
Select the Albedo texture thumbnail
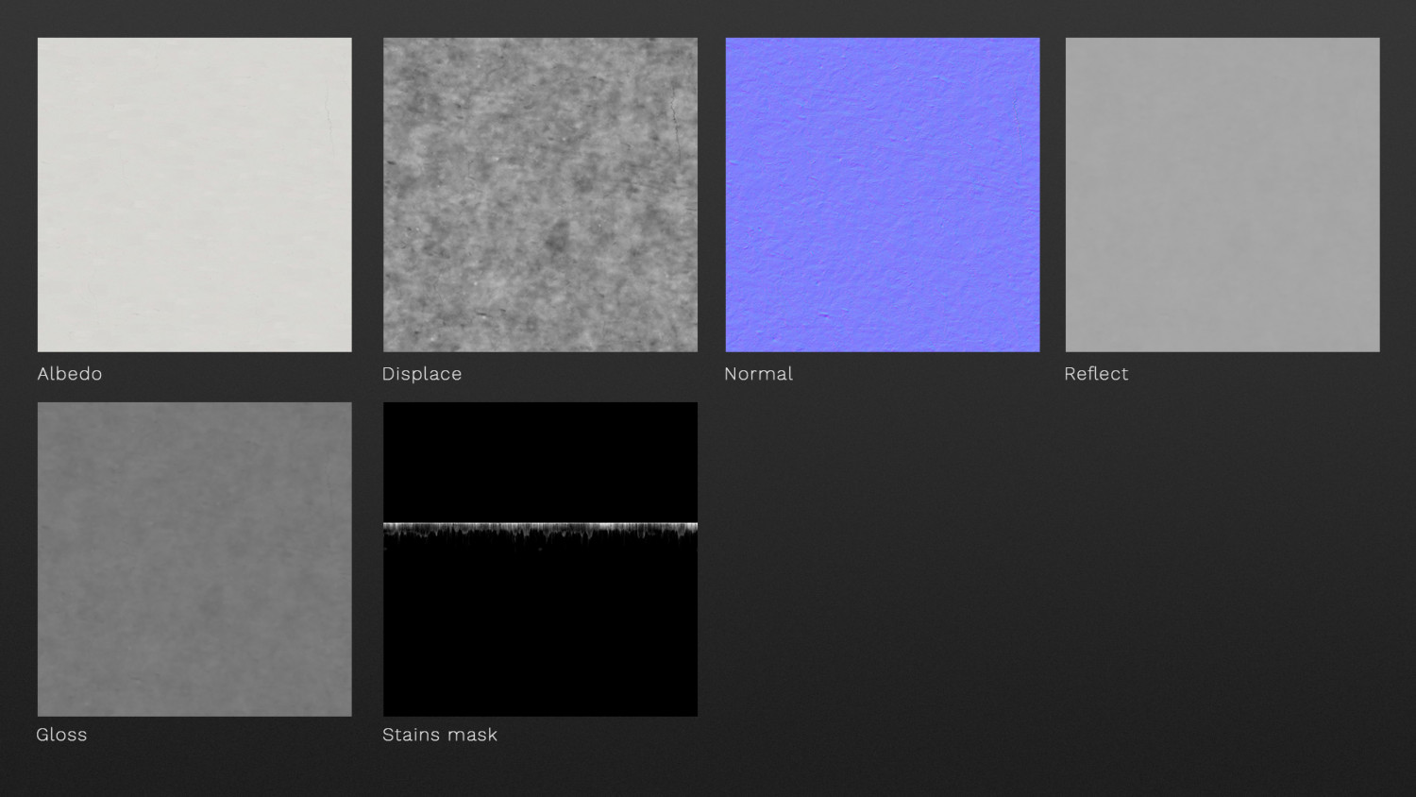pos(194,195)
